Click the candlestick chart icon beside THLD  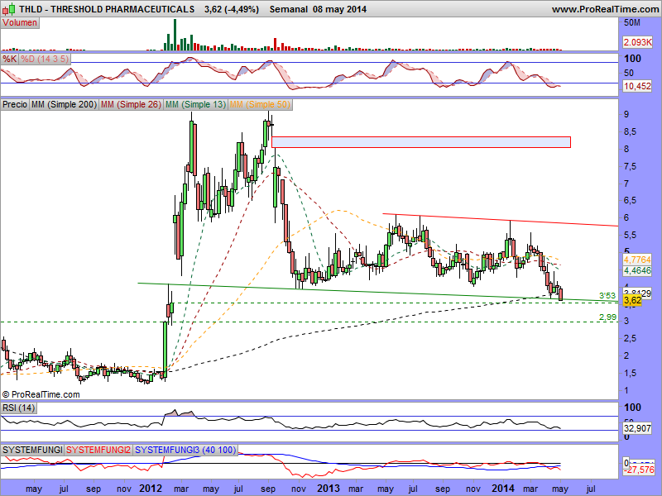click(x=9, y=8)
